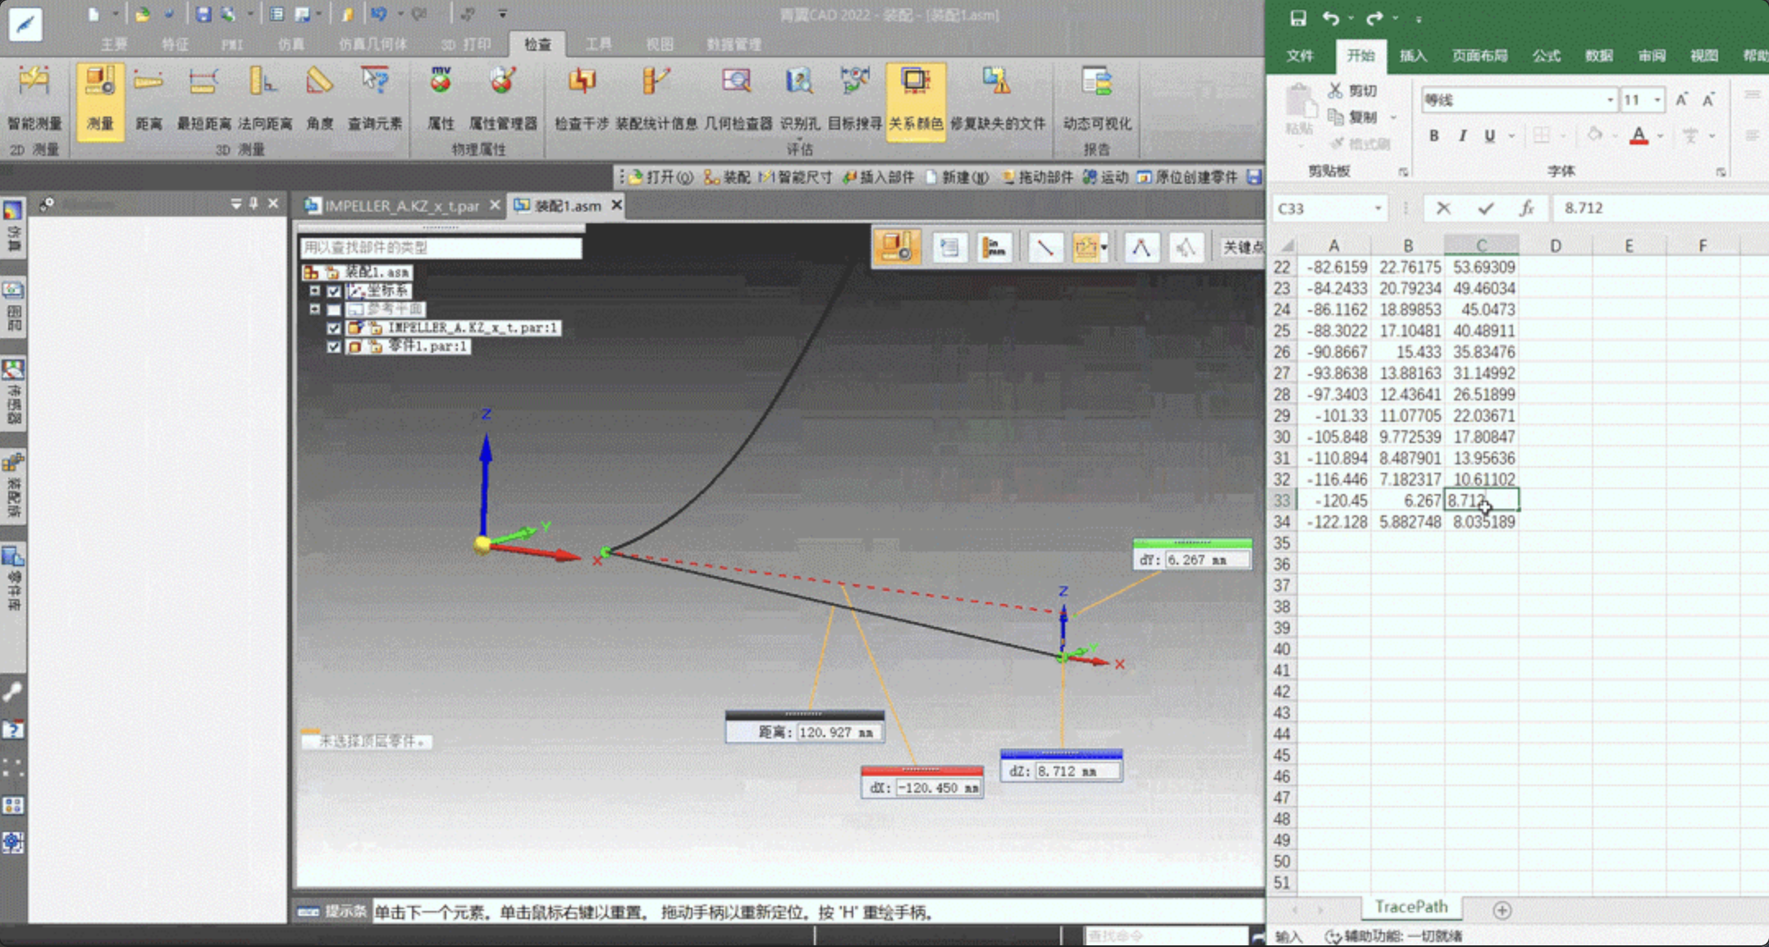
Task: Click the Copy button in Excel
Action: point(1352,117)
